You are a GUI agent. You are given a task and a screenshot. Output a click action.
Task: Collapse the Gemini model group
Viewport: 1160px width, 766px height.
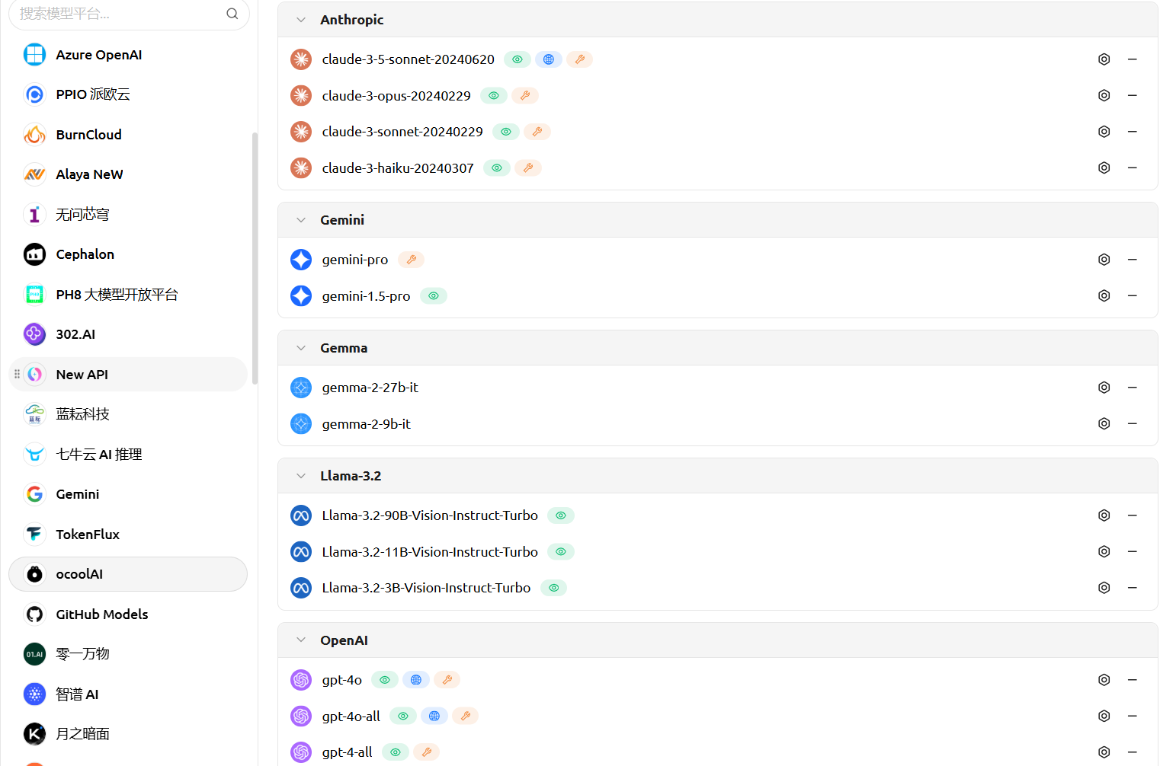coord(301,220)
